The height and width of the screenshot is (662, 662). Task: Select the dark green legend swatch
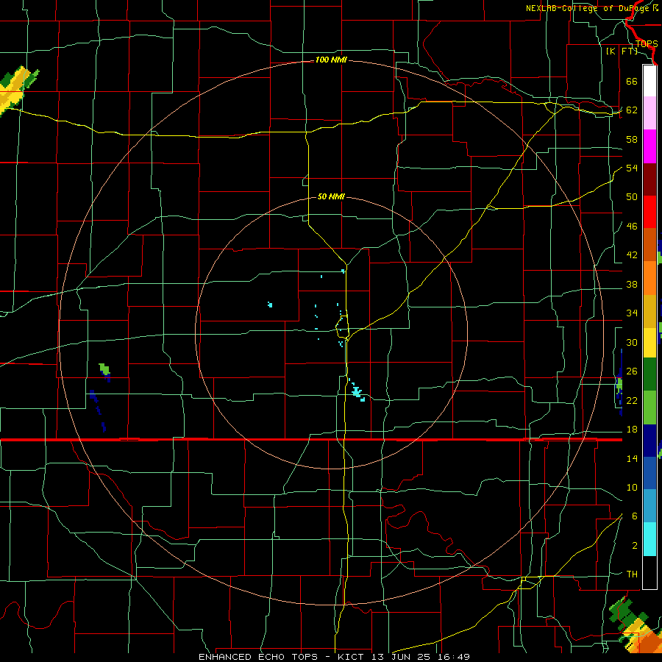tap(649, 374)
